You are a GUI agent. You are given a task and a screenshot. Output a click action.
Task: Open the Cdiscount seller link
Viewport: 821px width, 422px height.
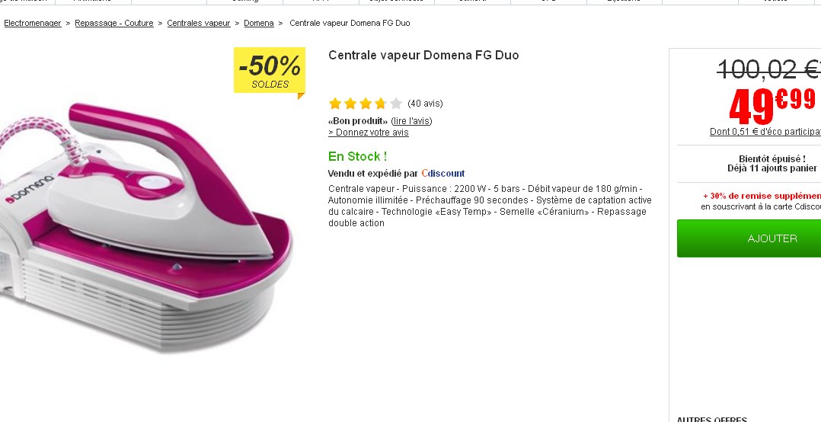(x=443, y=174)
